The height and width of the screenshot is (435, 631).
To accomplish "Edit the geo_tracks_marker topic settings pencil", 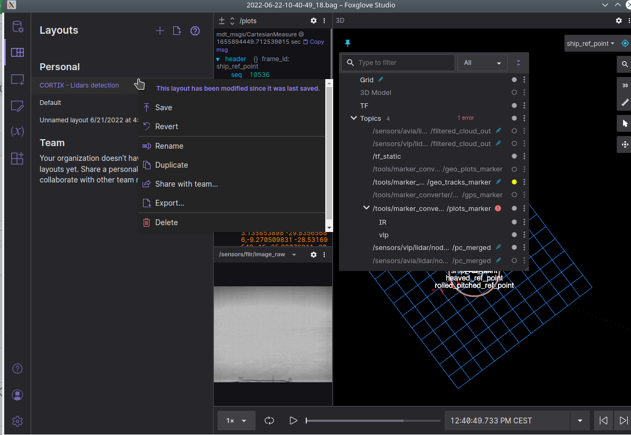I will [x=498, y=182].
